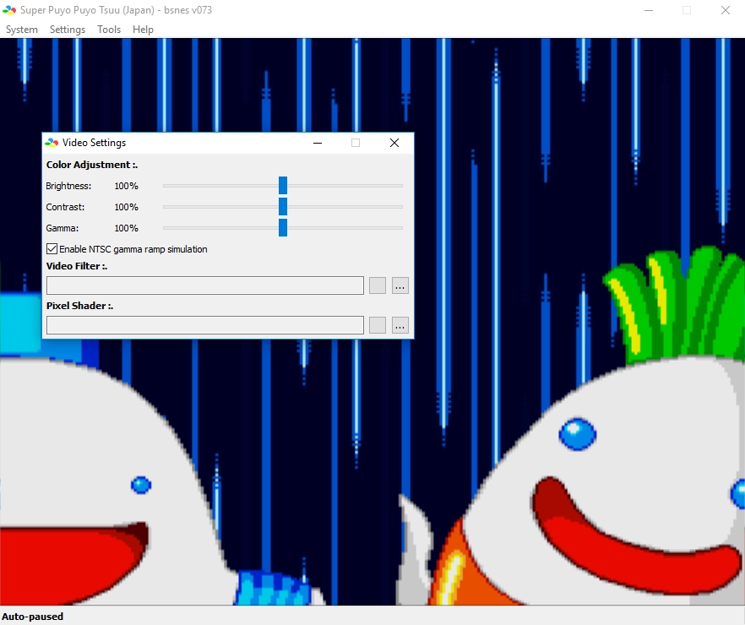Click the Video Settings window icon
Viewport: 745px width, 625px height.
coord(52,143)
